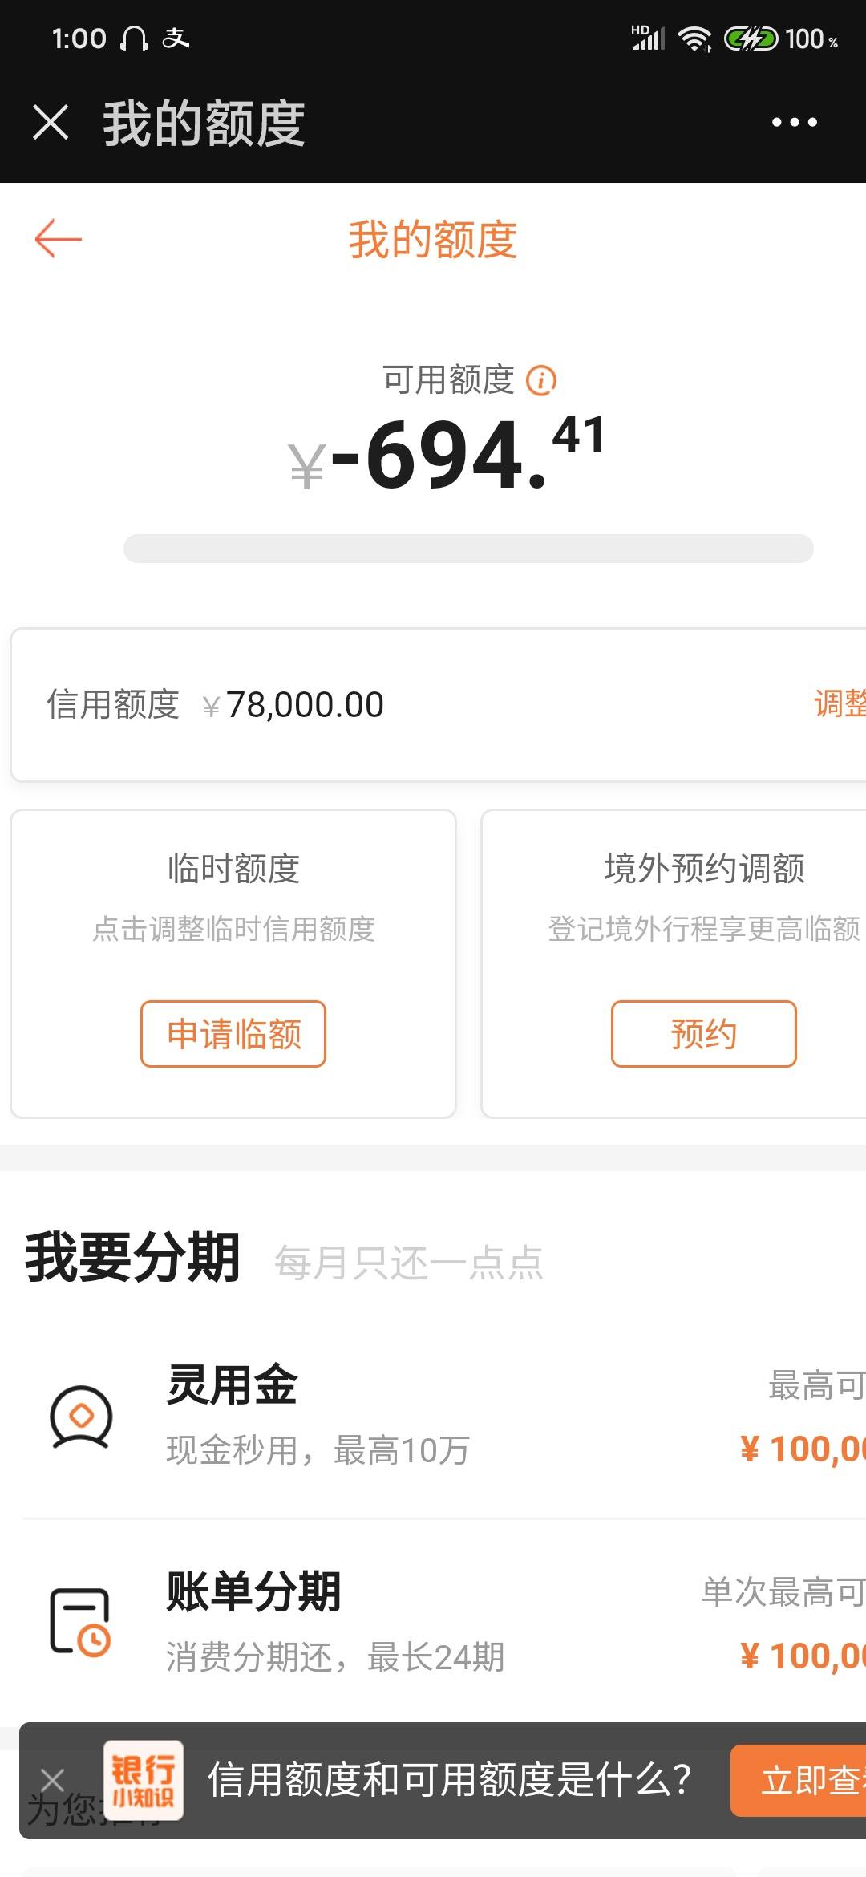Check the Wi-Fi icon in the status bar
The width and height of the screenshot is (866, 1877).
(x=695, y=39)
